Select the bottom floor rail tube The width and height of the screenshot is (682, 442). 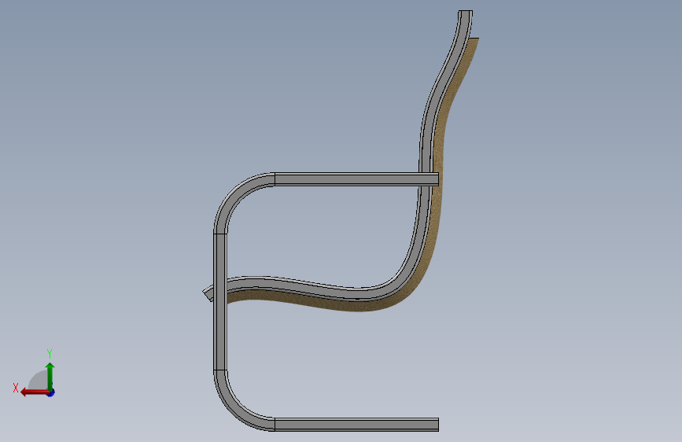pyautogui.click(x=356, y=425)
